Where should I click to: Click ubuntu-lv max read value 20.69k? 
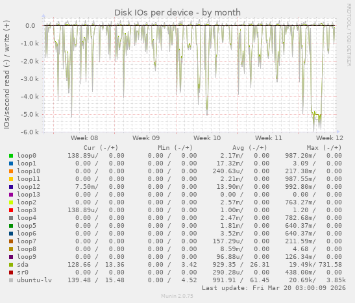click(x=300, y=280)
